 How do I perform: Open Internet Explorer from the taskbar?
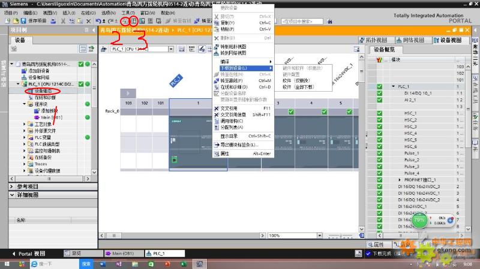[x=34, y=264]
